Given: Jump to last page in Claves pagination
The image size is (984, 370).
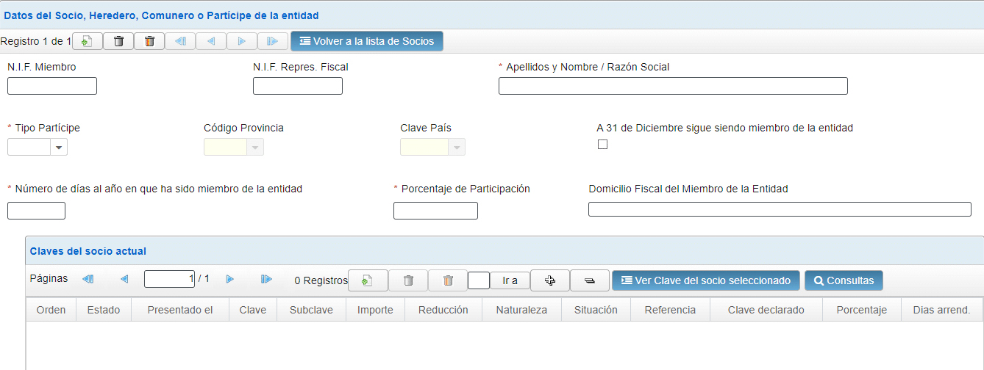Looking at the screenshot, I should click(x=266, y=279).
